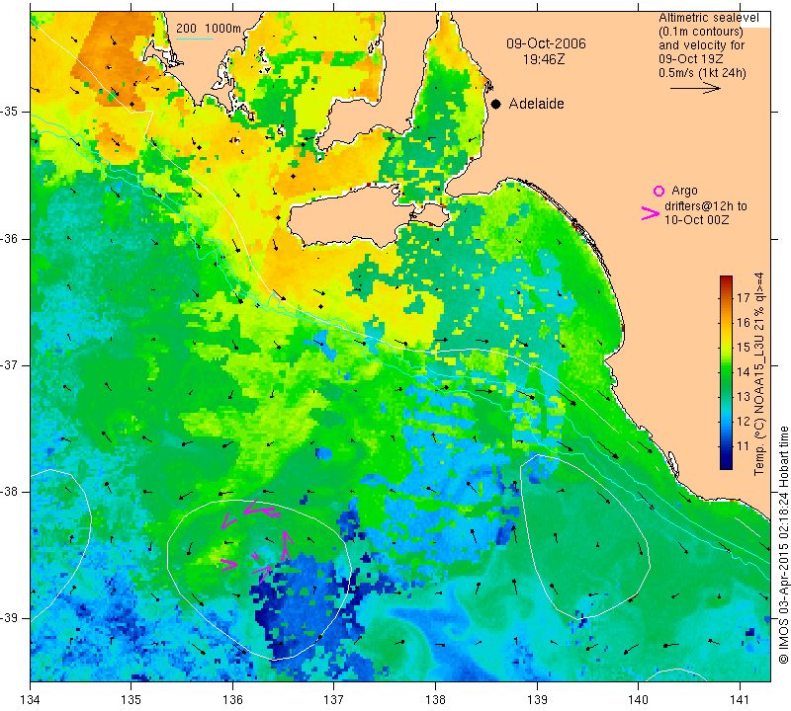Click the IMOS copyright timestamp text
This screenshot has height=711, width=791.
coord(783,544)
